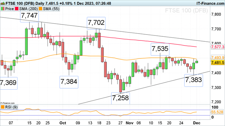225x126 pixels.
Task: Click the 7,400 price axis label
Action: click(x=216, y=73)
